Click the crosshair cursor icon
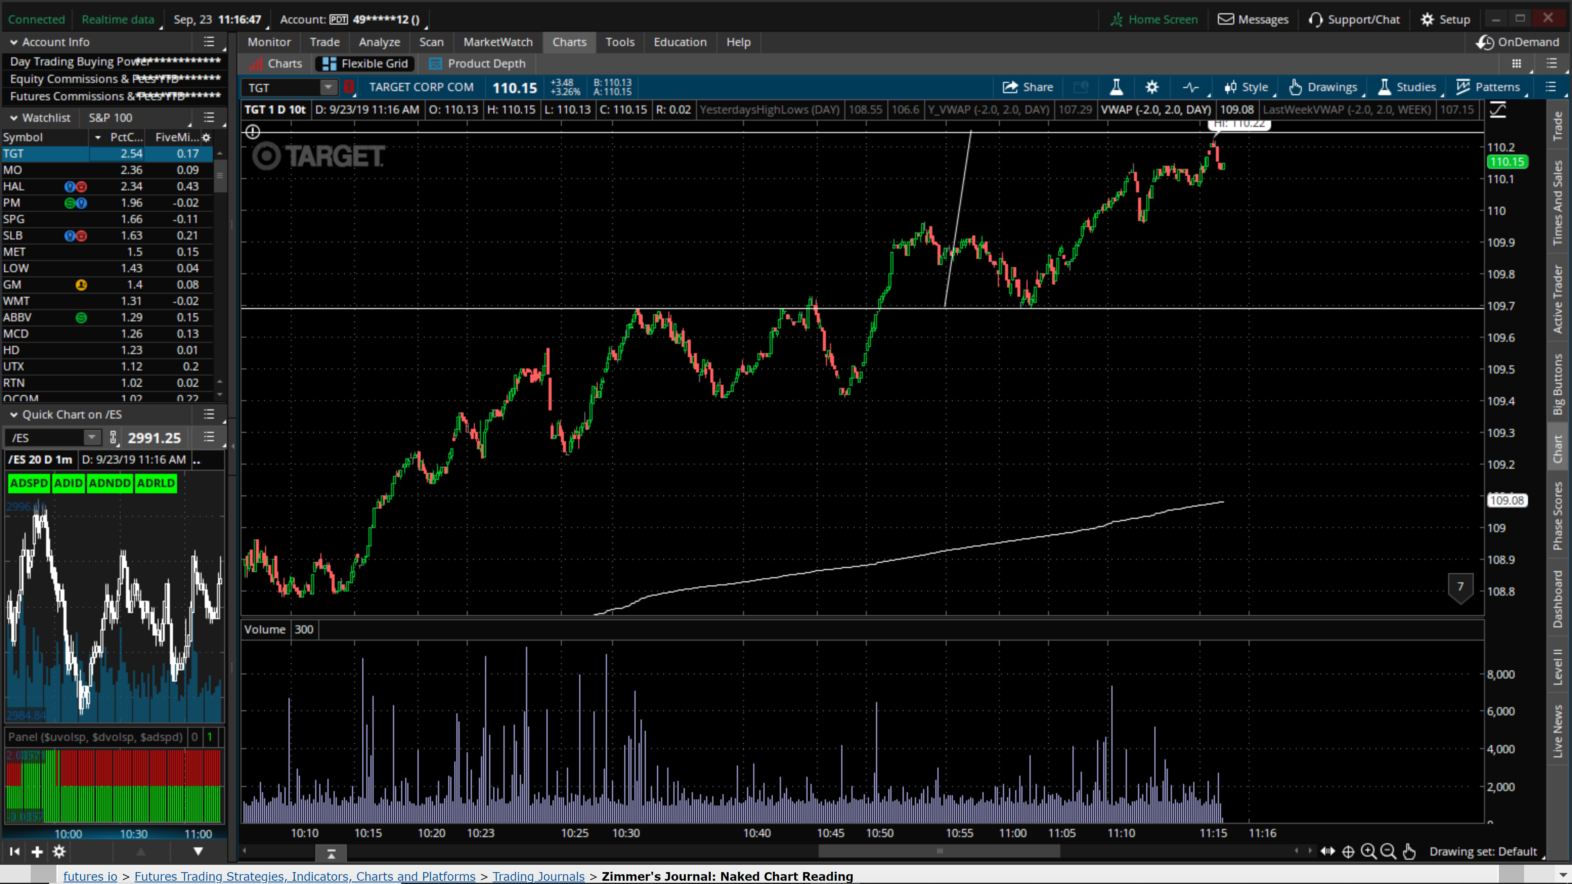Image resolution: width=1572 pixels, height=884 pixels. 1348,851
